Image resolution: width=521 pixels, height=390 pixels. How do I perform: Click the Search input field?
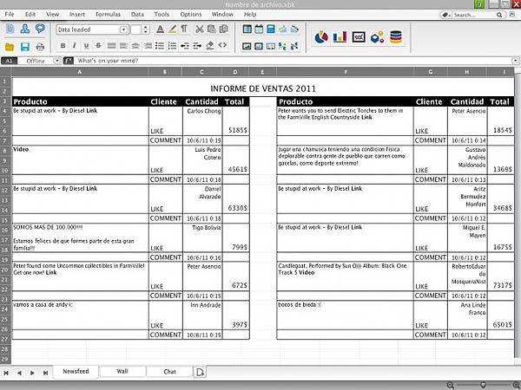click(x=475, y=15)
